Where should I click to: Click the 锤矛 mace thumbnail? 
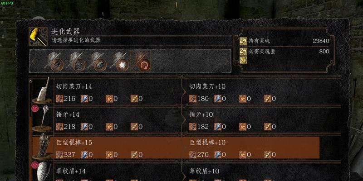point(43,119)
